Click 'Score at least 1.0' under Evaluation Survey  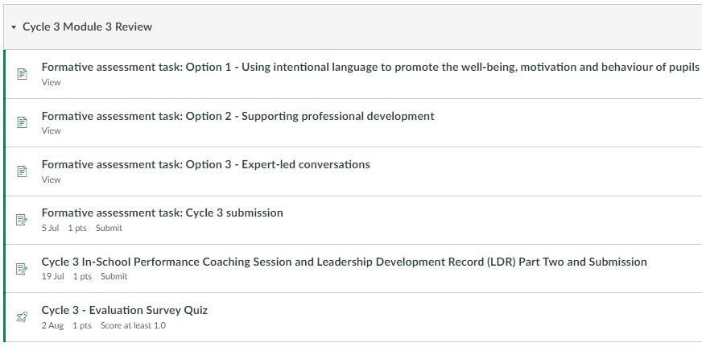pos(133,325)
